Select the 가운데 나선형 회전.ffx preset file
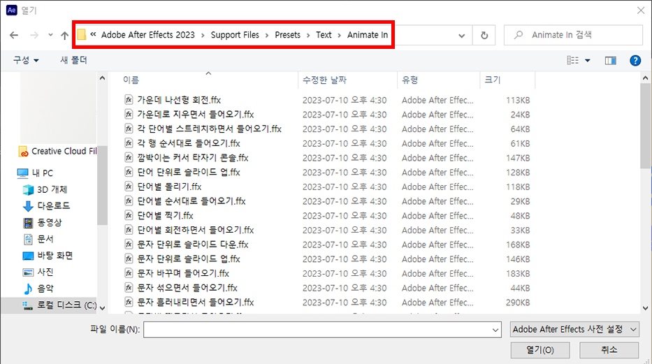Image resolution: width=652 pixels, height=364 pixels. 179,100
